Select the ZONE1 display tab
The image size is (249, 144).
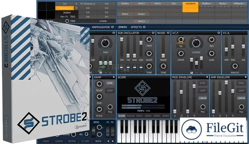tap(157, 116)
